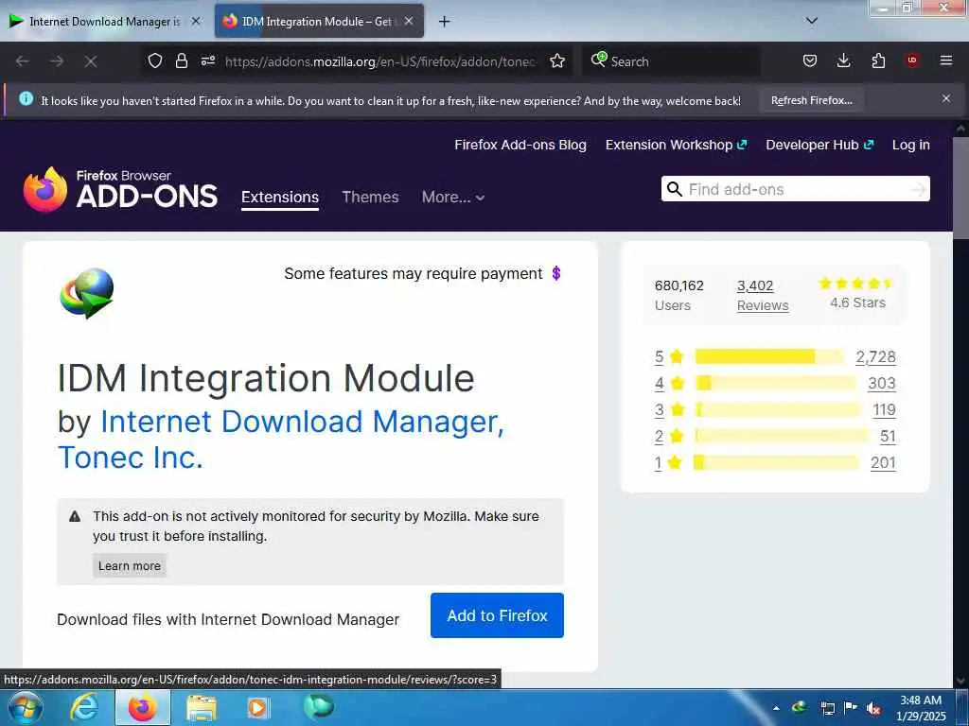969x726 pixels.
Task: Click the uBlock Origin toolbar icon
Action: (x=912, y=60)
